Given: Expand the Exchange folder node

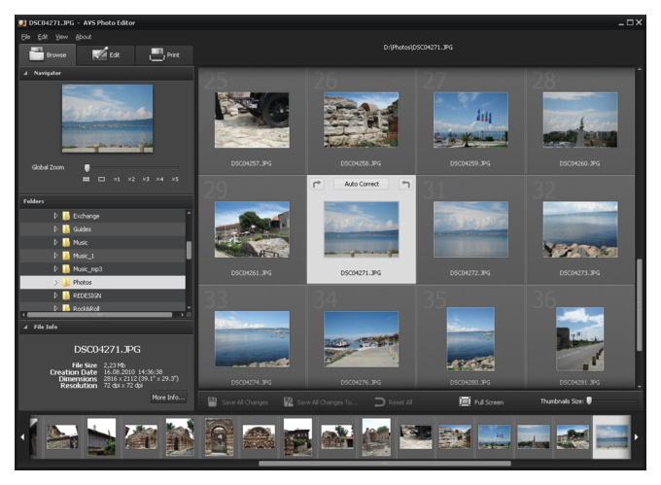Looking at the screenshot, I should [x=55, y=216].
